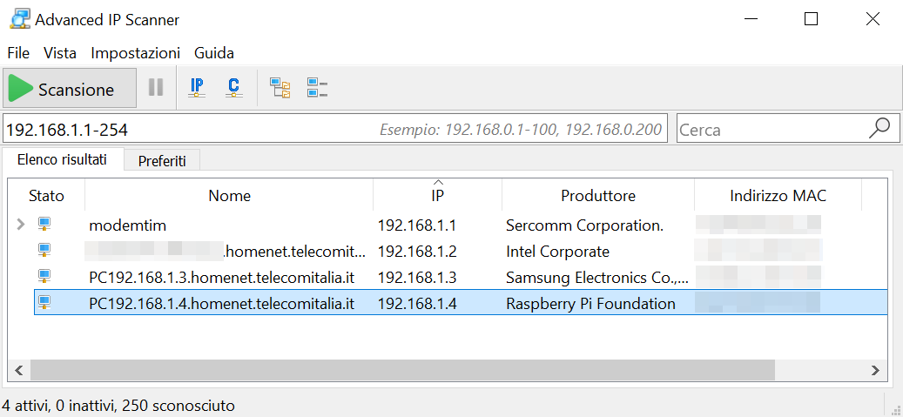Click the search magnifier icon

(x=879, y=128)
